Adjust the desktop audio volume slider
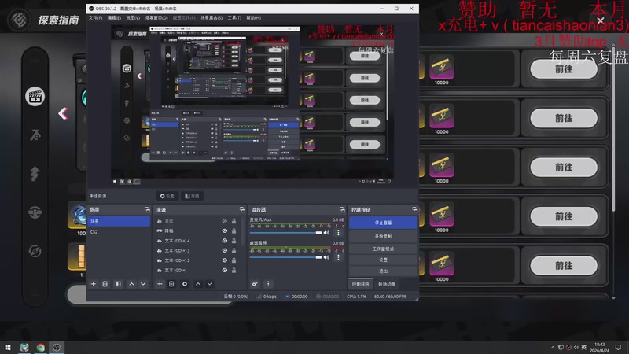 [285, 257]
